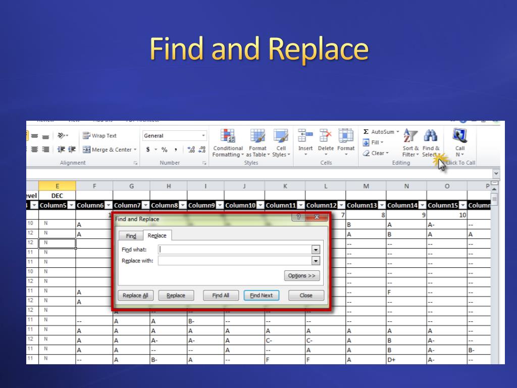Click the text orientation icon
Screen dimensions: 517x388
click(x=62, y=135)
